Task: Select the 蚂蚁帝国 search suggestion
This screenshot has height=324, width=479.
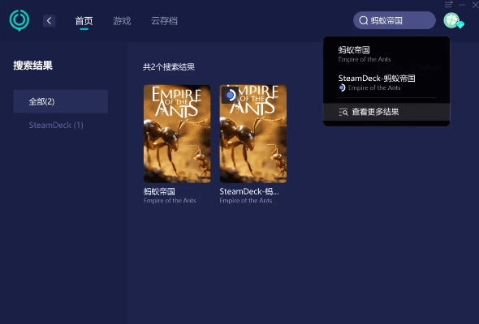Action: (386, 54)
